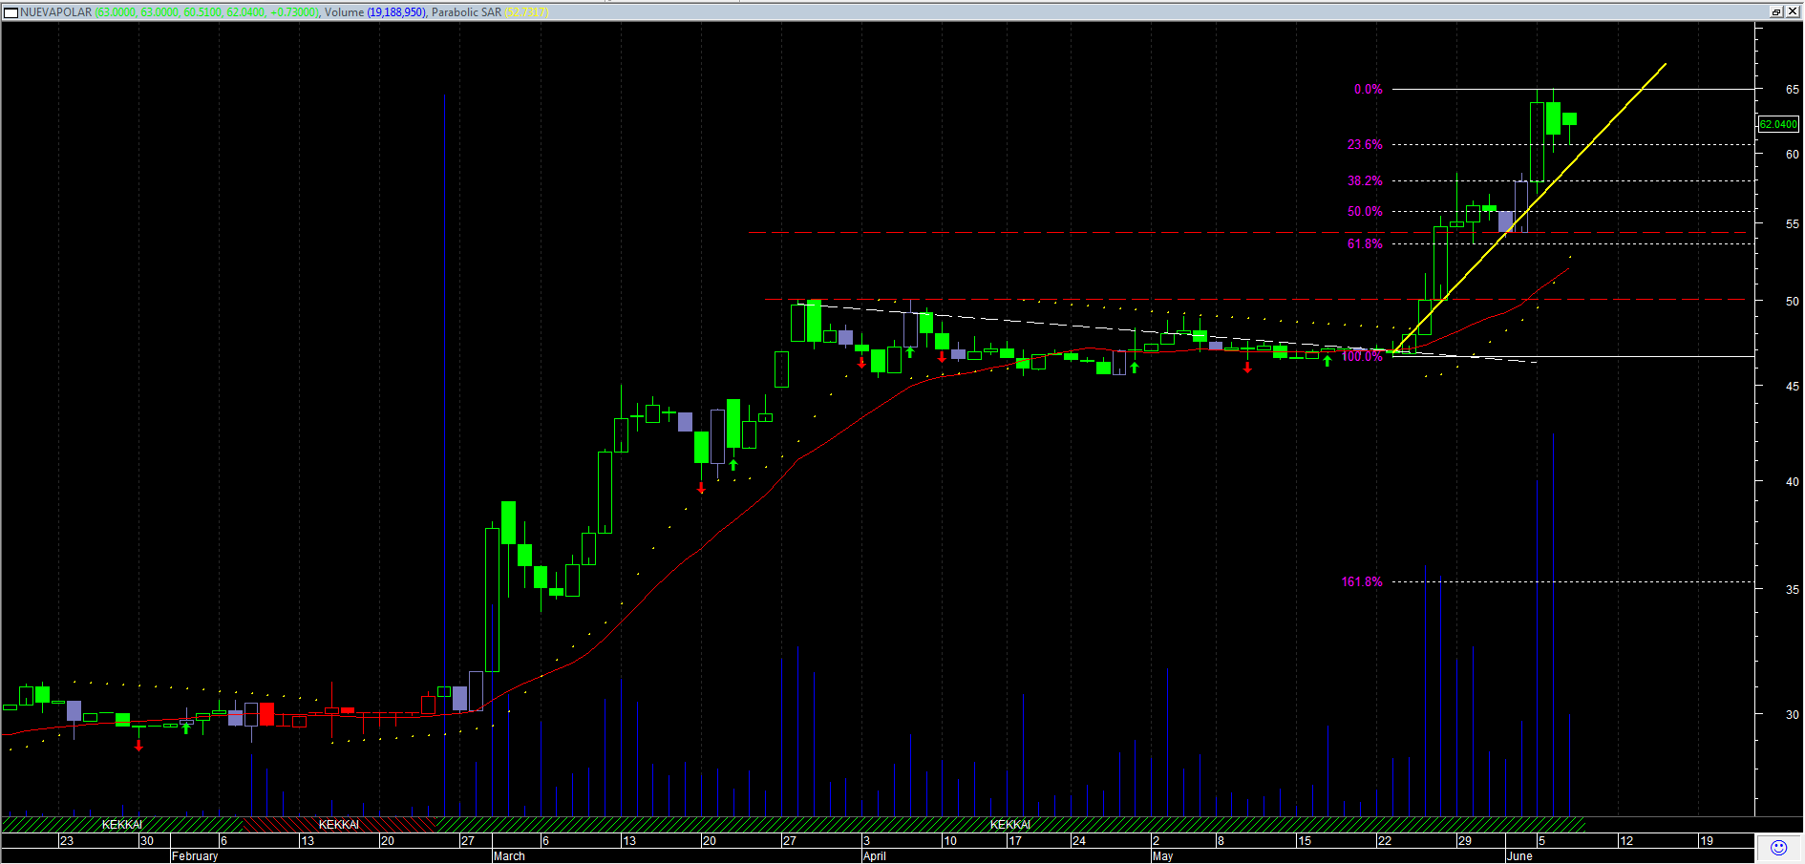
Task: Click the April month label
Action: click(875, 856)
